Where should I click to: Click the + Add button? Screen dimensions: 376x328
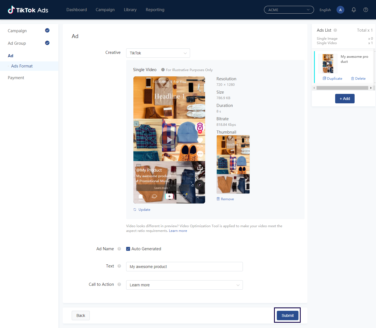tap(345, 99)
